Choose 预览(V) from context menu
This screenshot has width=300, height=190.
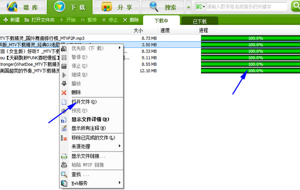click(x=91, y=110)
